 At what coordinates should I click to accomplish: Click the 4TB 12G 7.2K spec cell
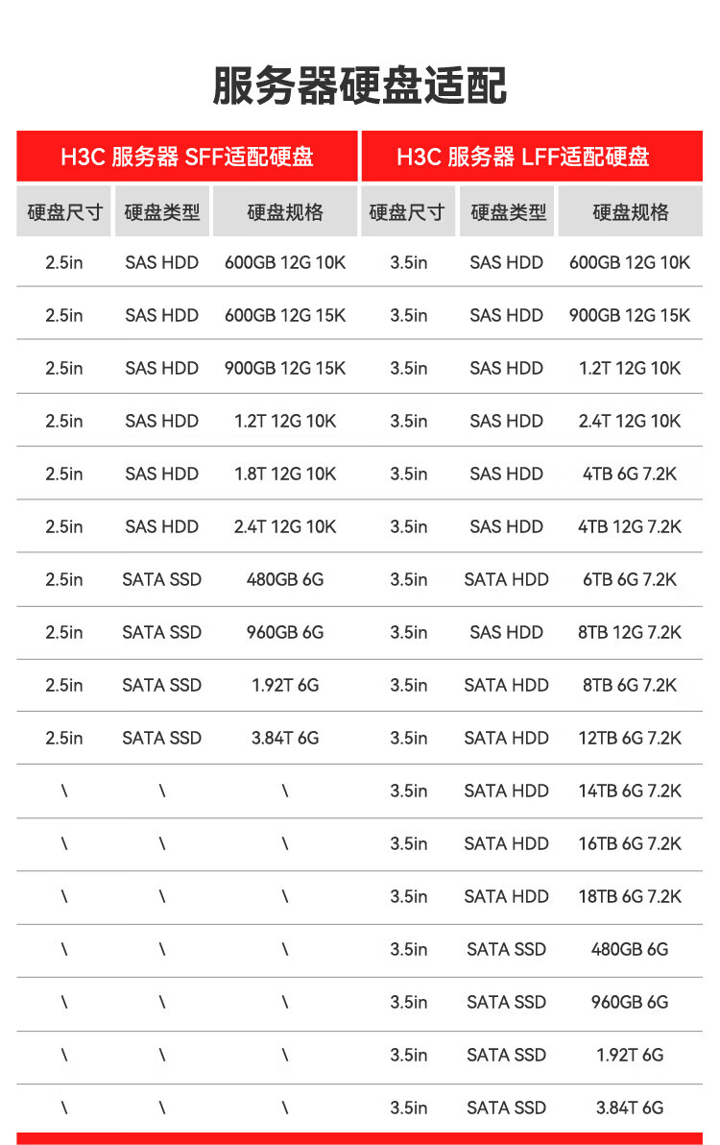tap(630, 526)
